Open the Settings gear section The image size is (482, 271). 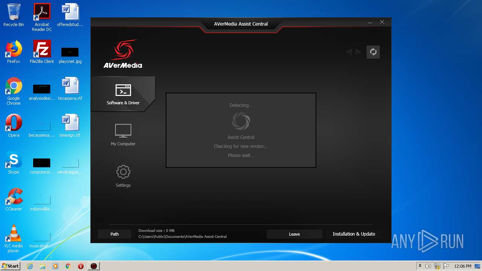click(x=123, y=176)
